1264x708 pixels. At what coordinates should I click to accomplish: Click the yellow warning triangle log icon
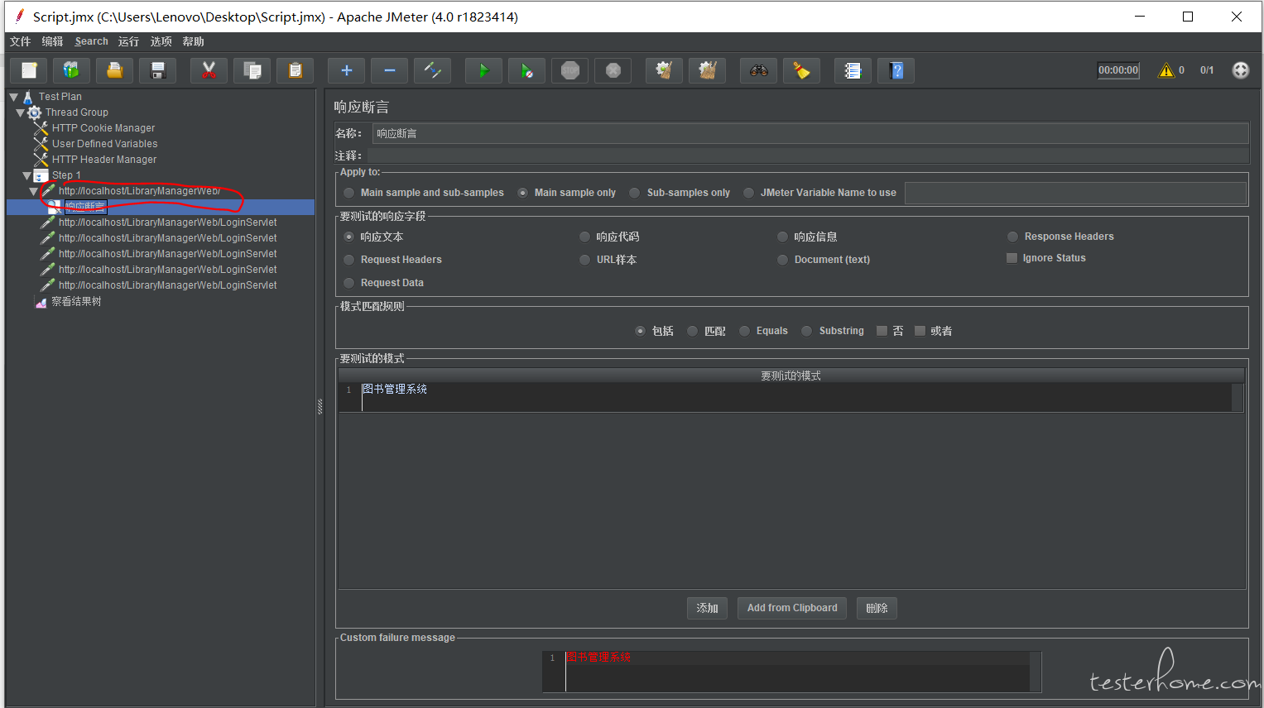[x=1166, y=70]
